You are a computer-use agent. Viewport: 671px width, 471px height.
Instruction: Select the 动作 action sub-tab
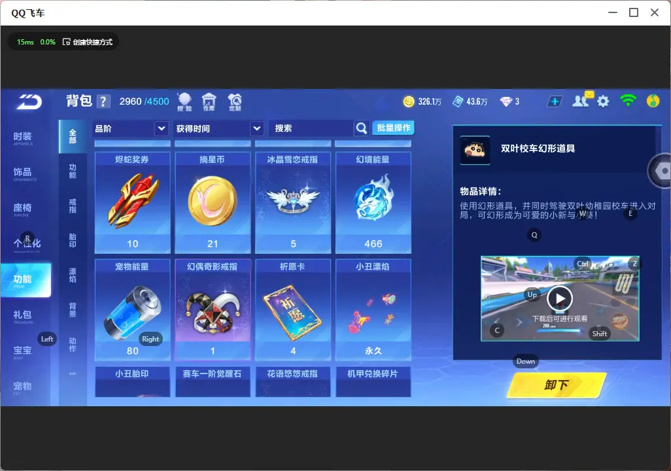(x=73, y=345)
